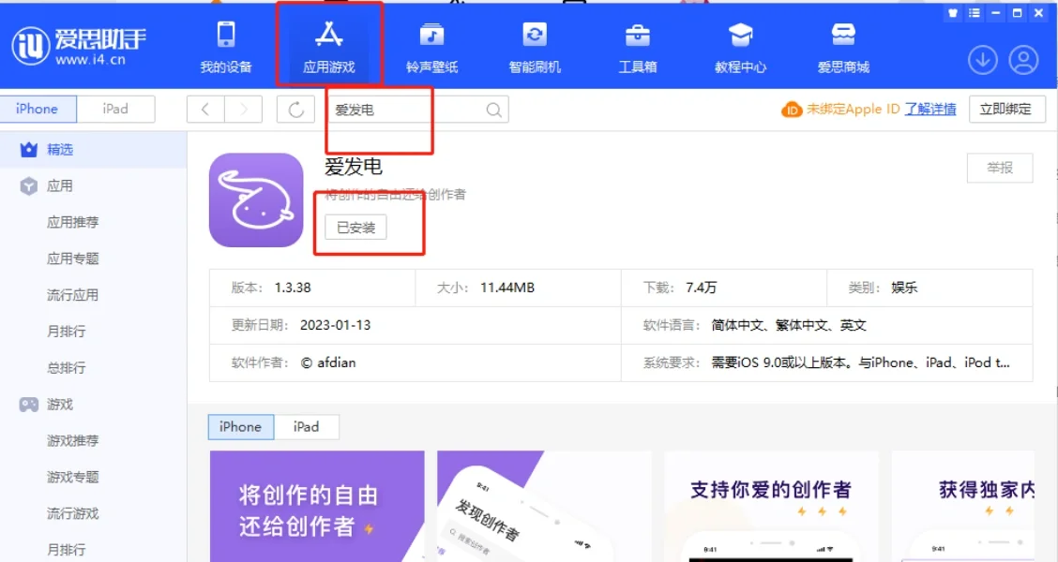This screenshot has height=562, width=1058.
Task: Switch to the iPad tab
Action: tap(116, 109)
